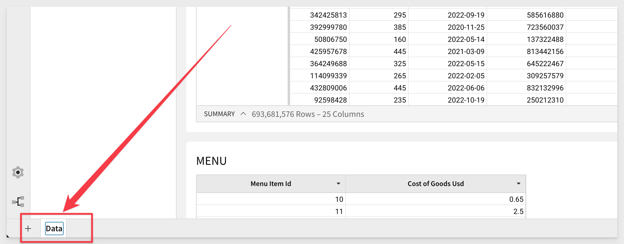Screen dimensions: 624x244
Task: Select the Cost of Goods Usd header
Action: 435,184
